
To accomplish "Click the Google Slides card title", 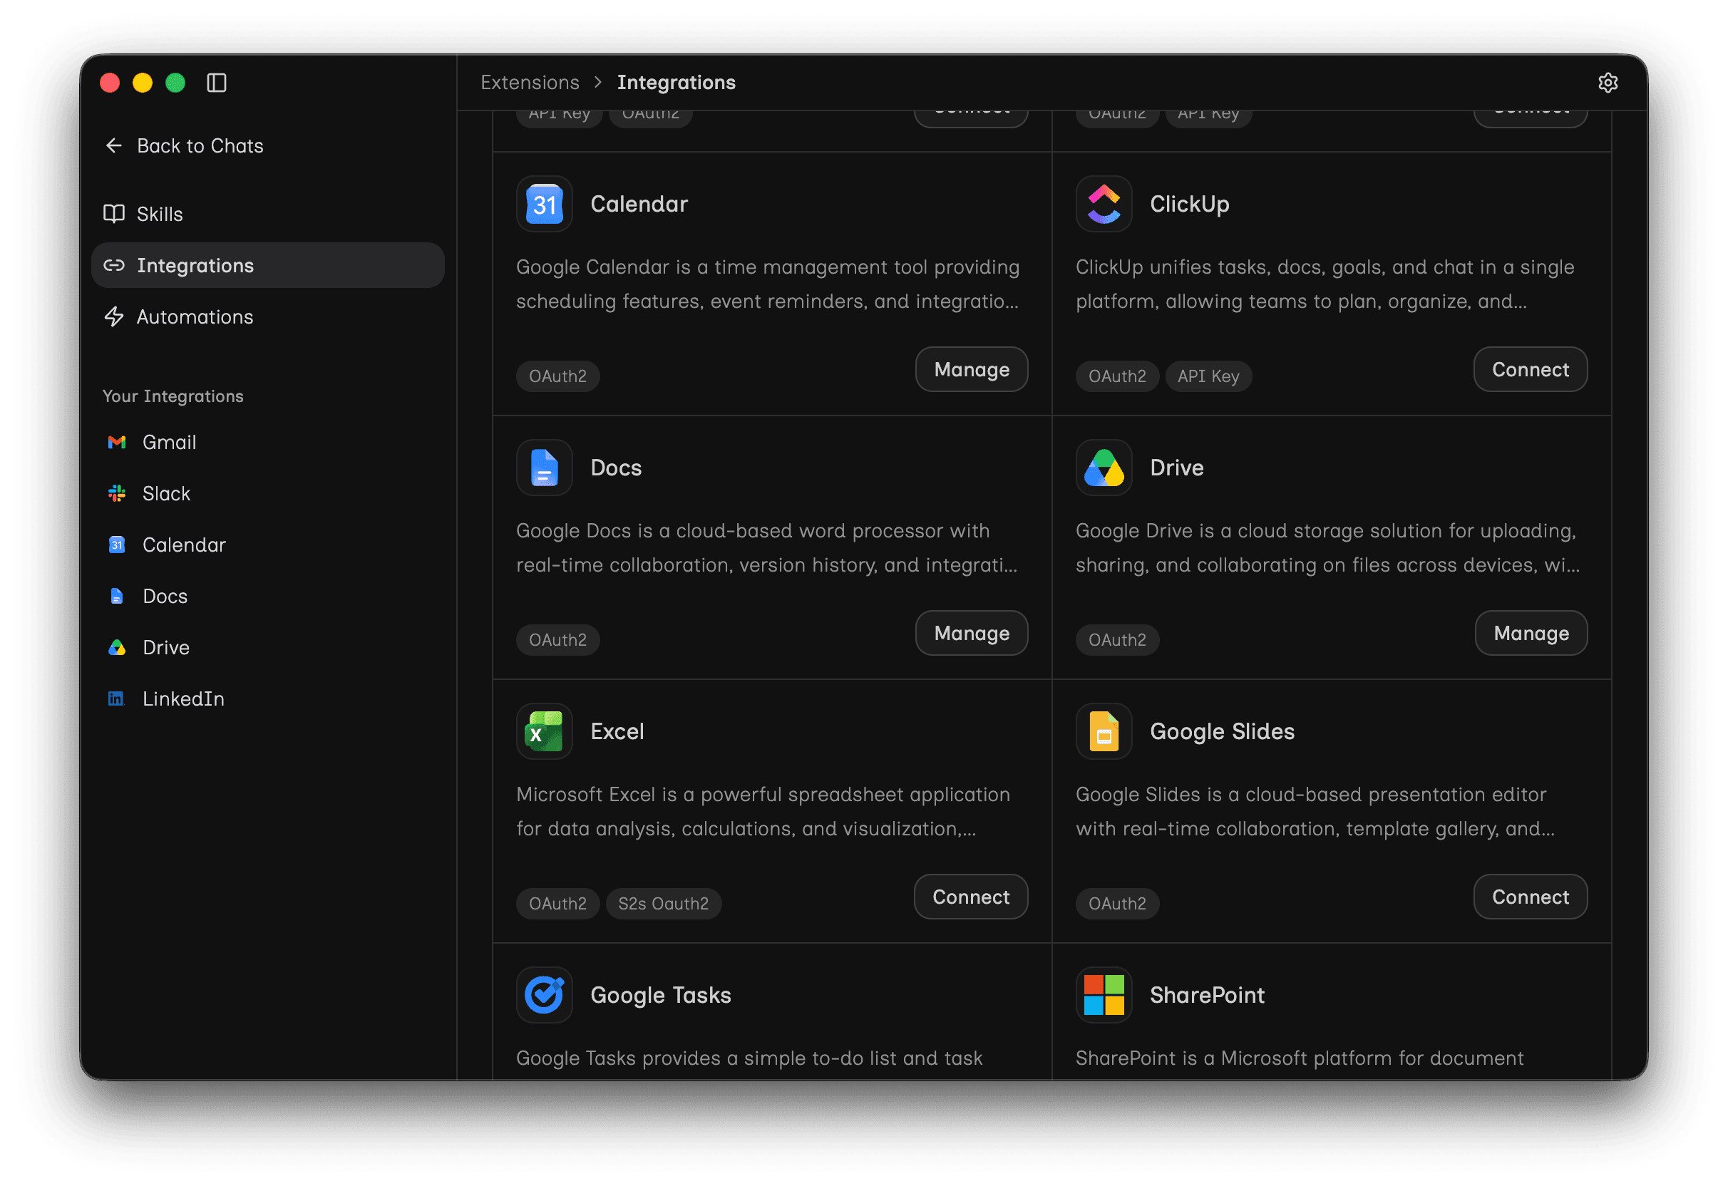I will [x=1222, y=733].
